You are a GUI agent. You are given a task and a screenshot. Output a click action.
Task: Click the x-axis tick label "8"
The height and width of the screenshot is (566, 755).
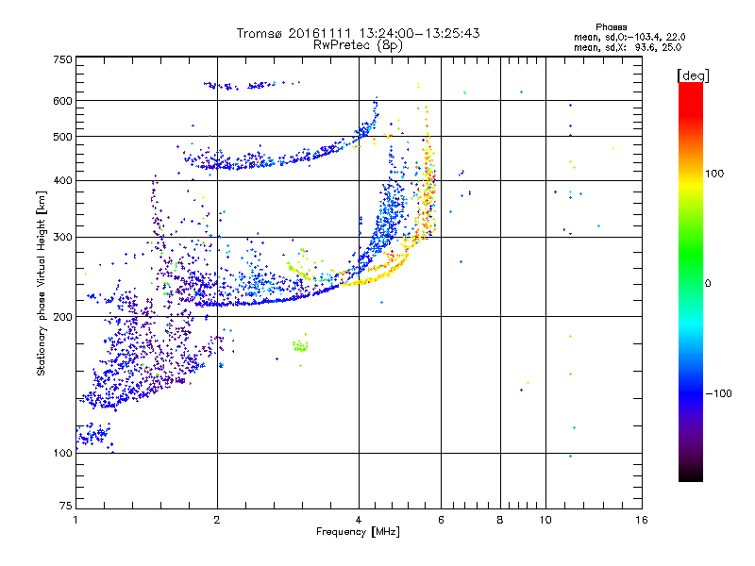pos(500,520)
